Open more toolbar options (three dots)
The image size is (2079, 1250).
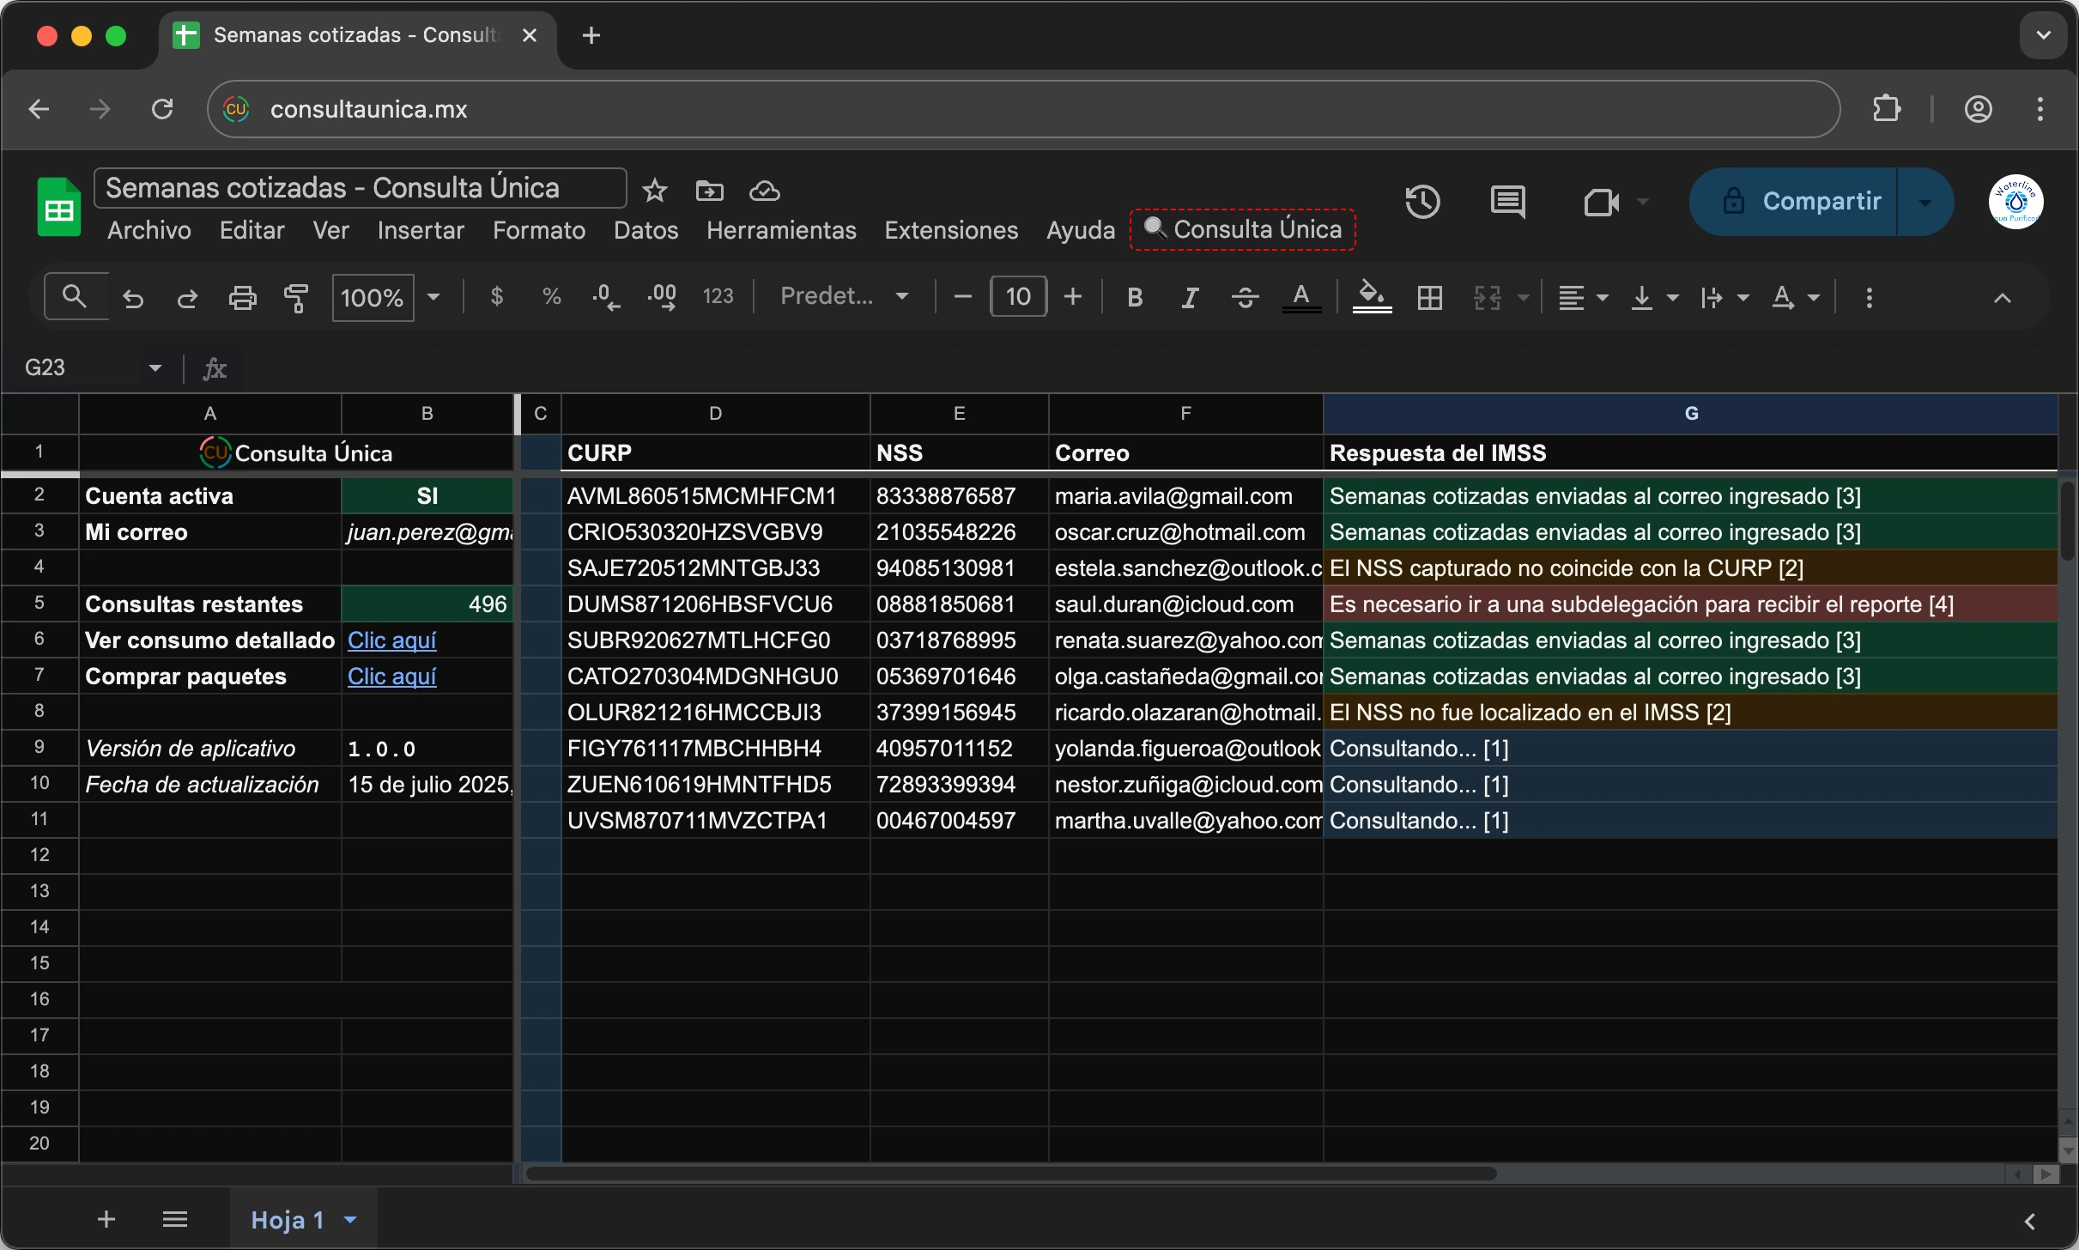(1869, 298)
